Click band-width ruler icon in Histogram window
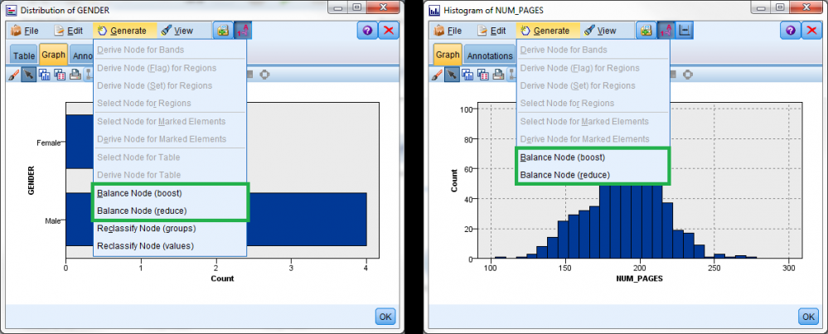828x334 pixels. (x=685, y=31)
